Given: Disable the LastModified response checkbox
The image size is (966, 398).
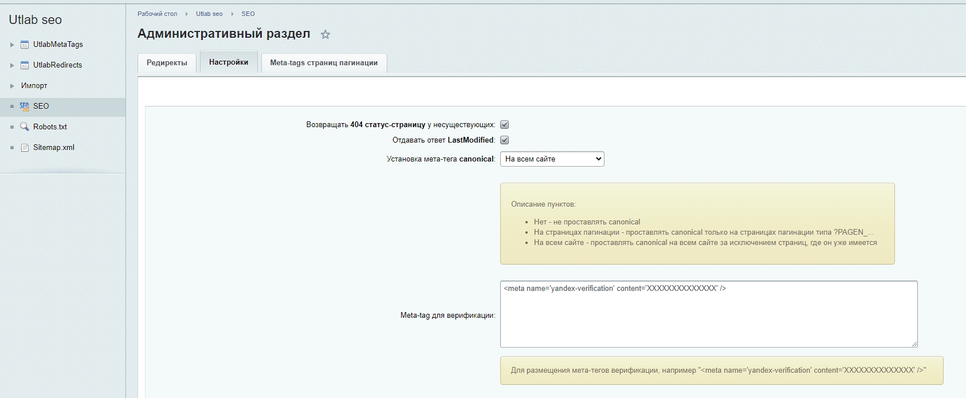Looking at the screenshot, I should pos(505,140).
